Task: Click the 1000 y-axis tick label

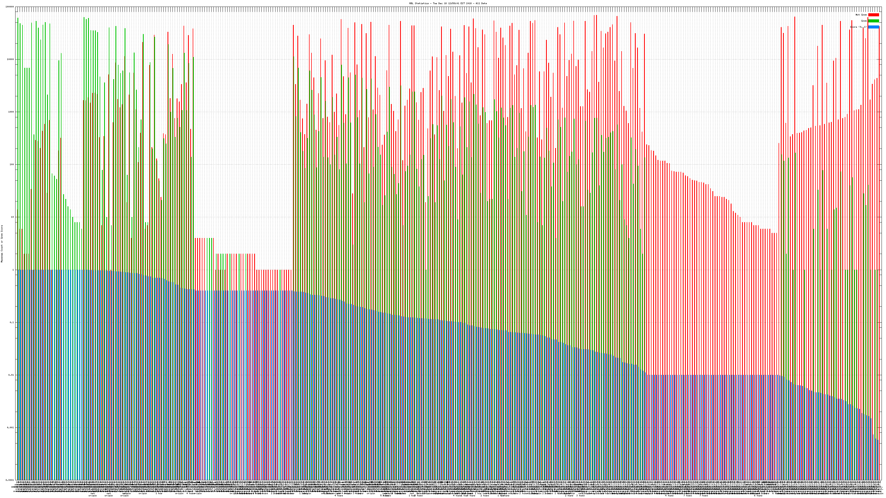Action: 11,112
